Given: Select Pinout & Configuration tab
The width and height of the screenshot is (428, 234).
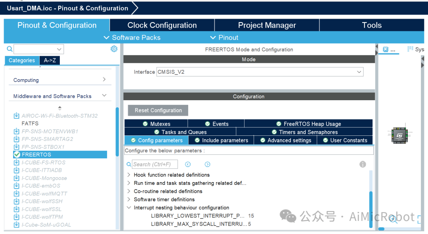Looking at the screenshot, I should (57, 25).
